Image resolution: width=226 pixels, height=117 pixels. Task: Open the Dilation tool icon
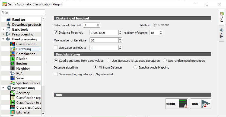12,59
